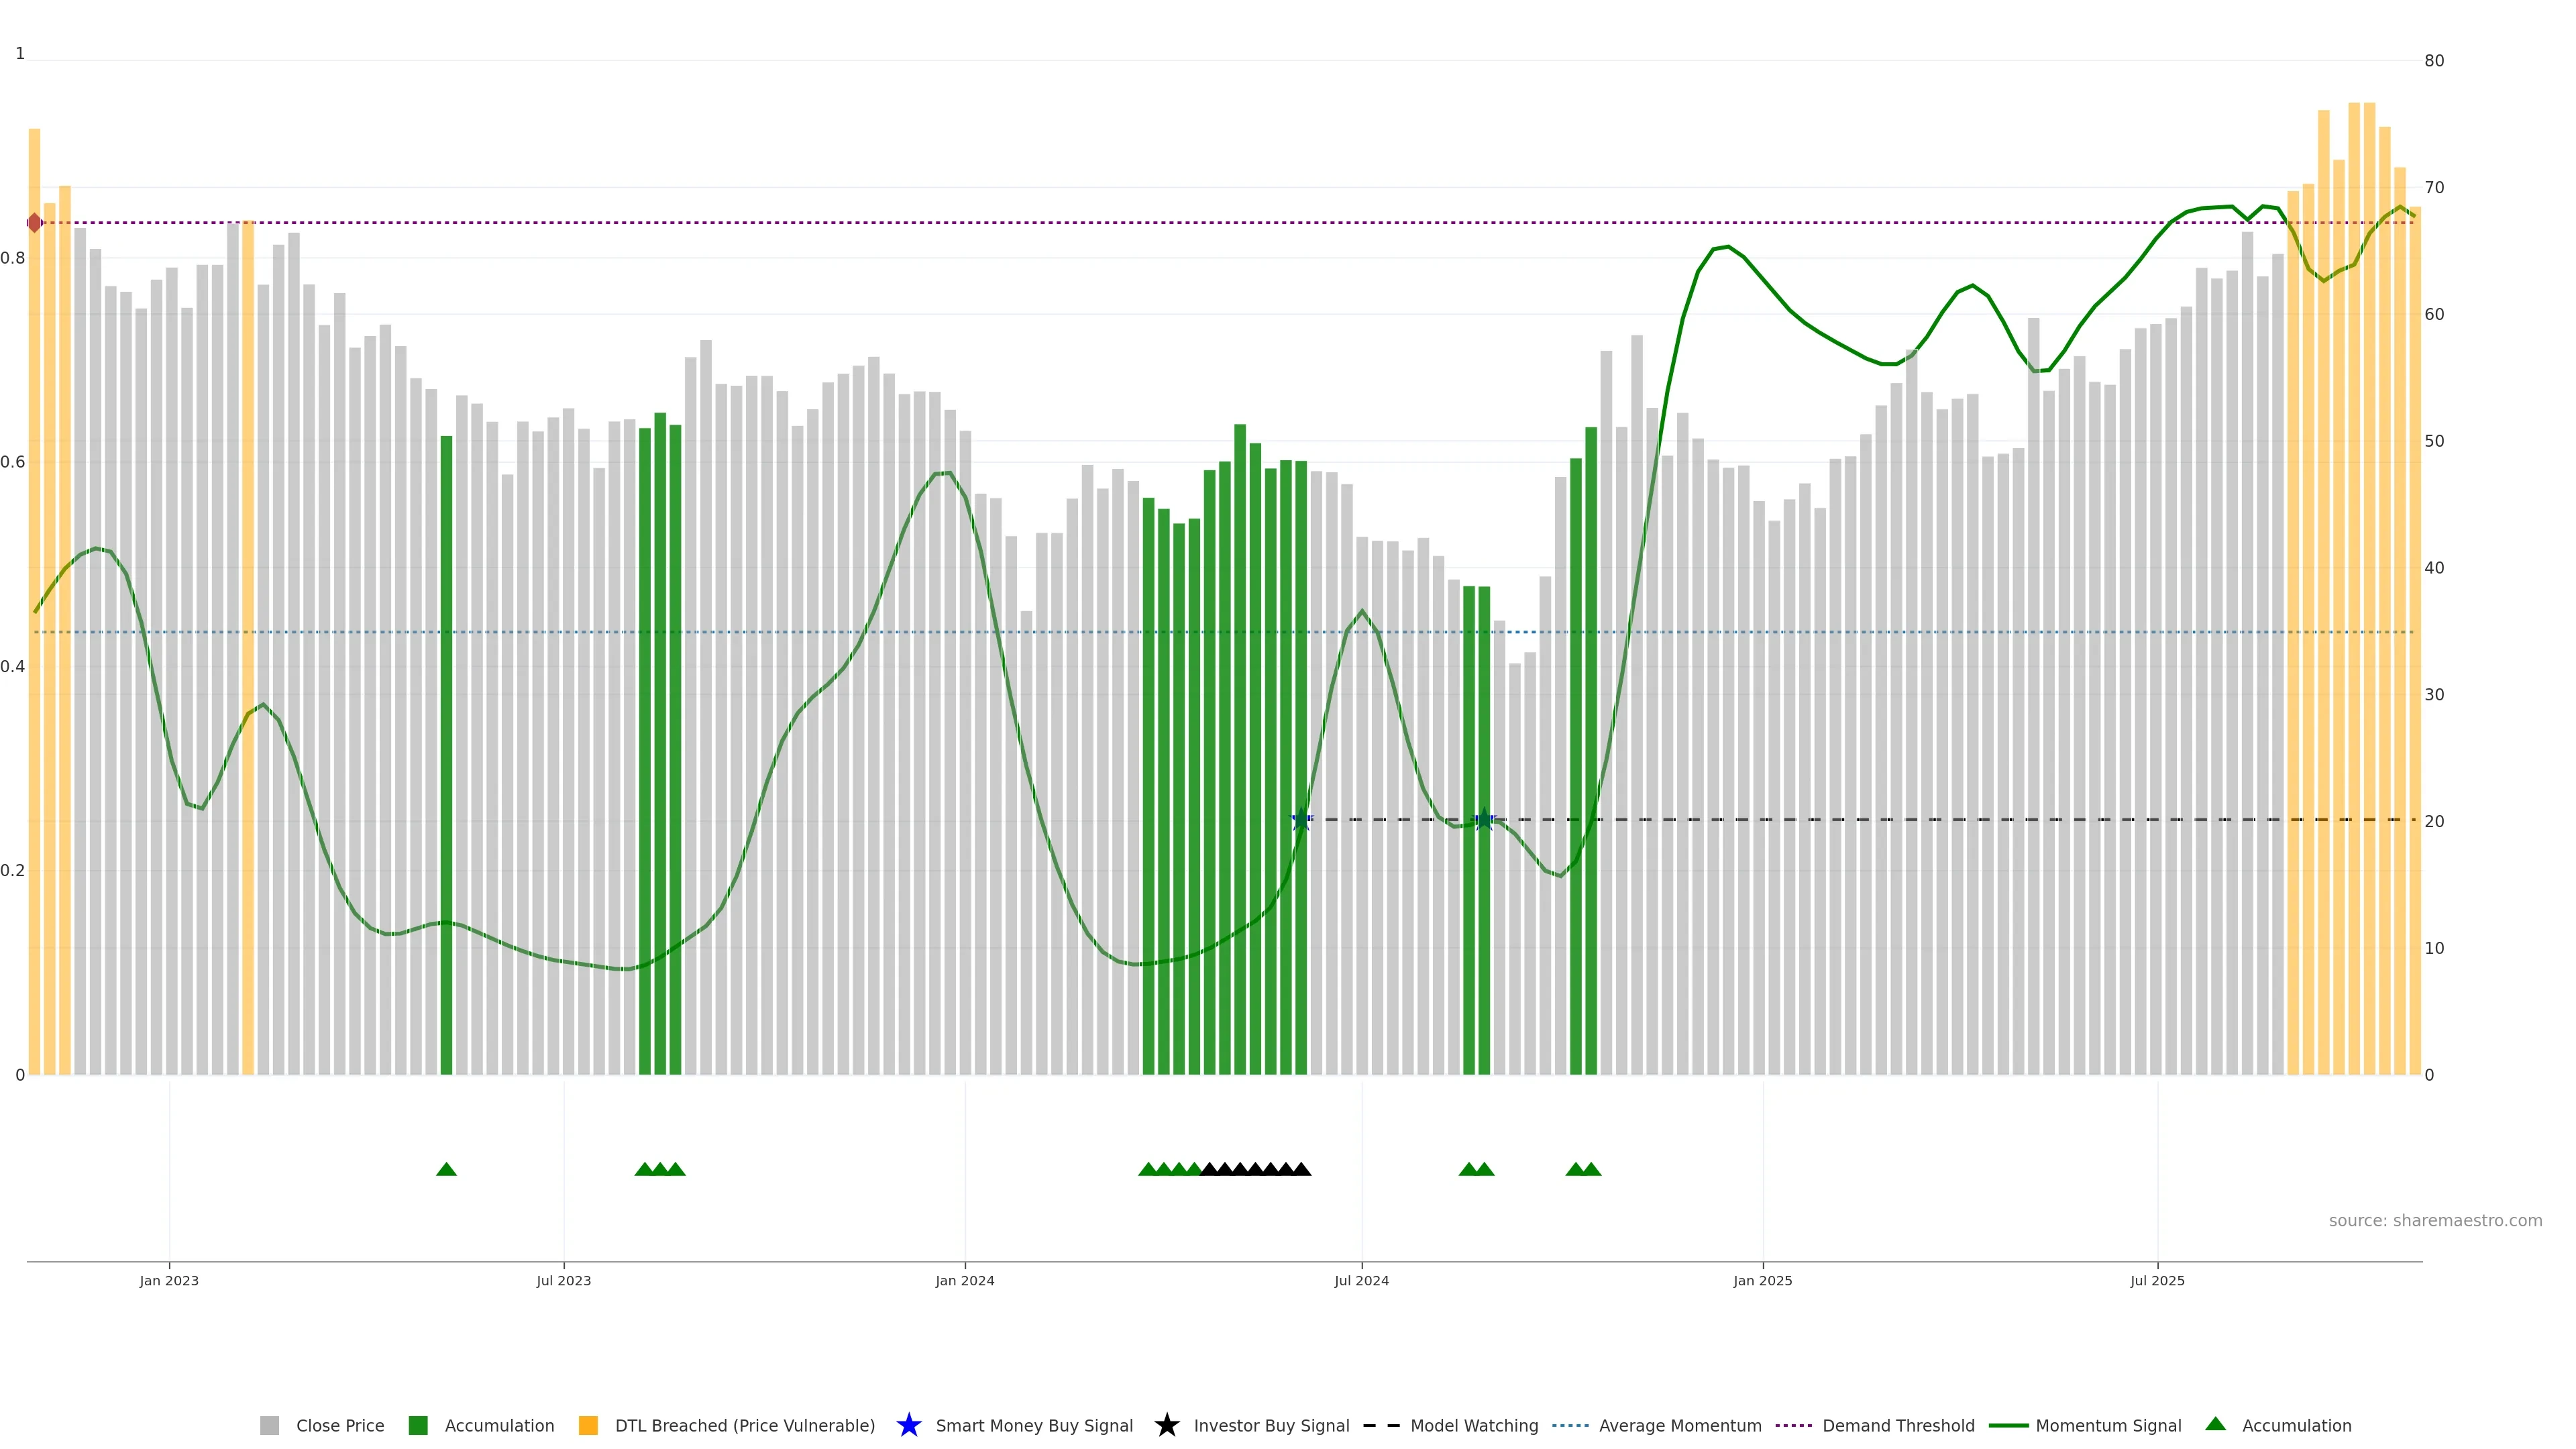Toggle the green Accumulation bar legend
2576x1449 pixels.
point(418,1426)
